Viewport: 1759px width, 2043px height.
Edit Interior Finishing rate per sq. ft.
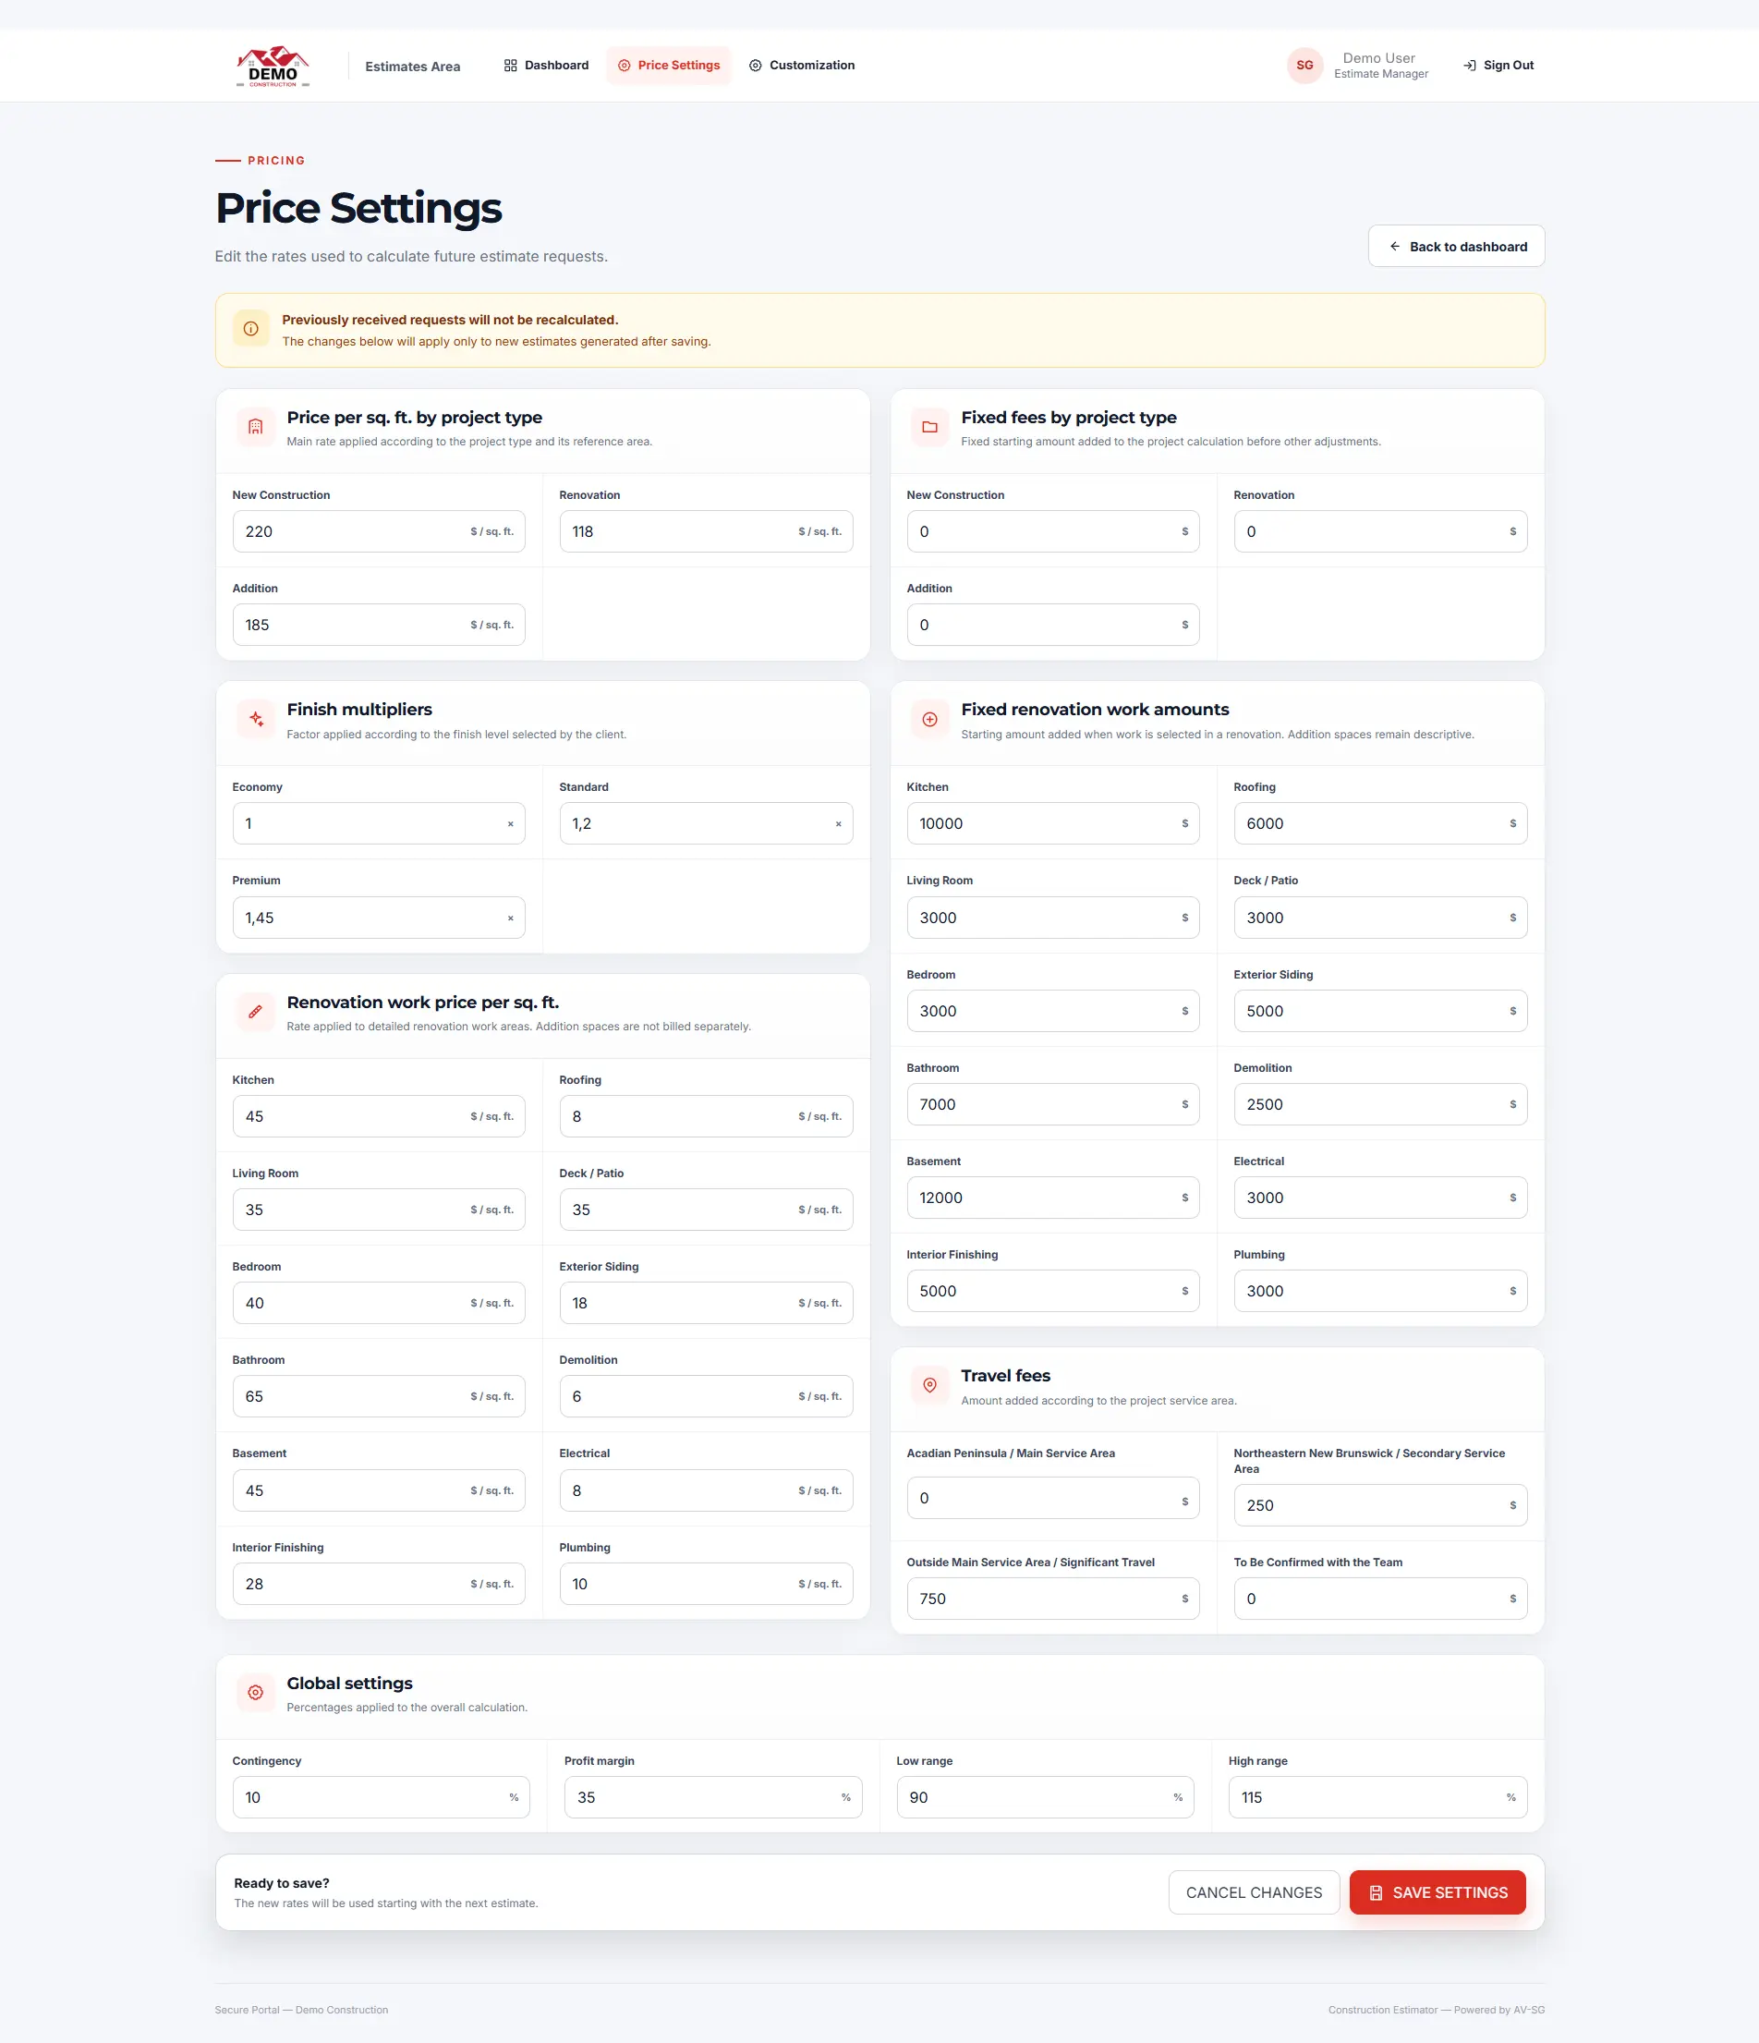pyautogui.click(x=379, y=1585)
